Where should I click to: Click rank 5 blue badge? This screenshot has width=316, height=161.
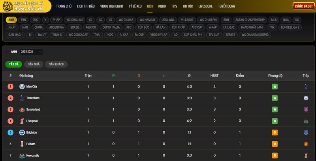coord(11,132)
